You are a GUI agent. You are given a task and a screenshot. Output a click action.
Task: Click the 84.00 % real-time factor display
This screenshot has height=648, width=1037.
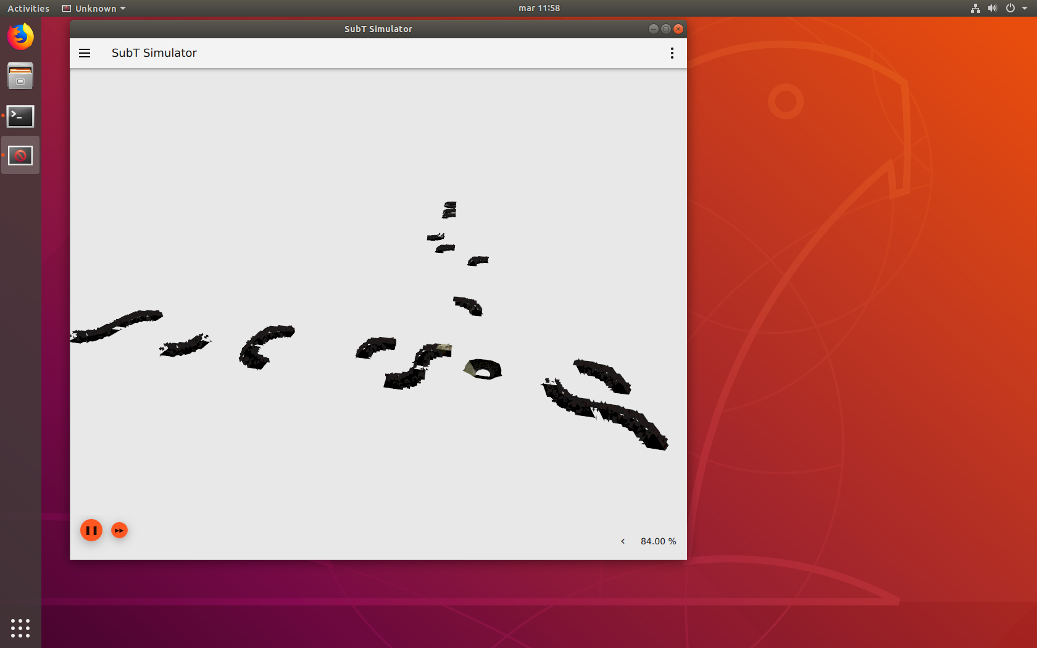coord(658,541)
